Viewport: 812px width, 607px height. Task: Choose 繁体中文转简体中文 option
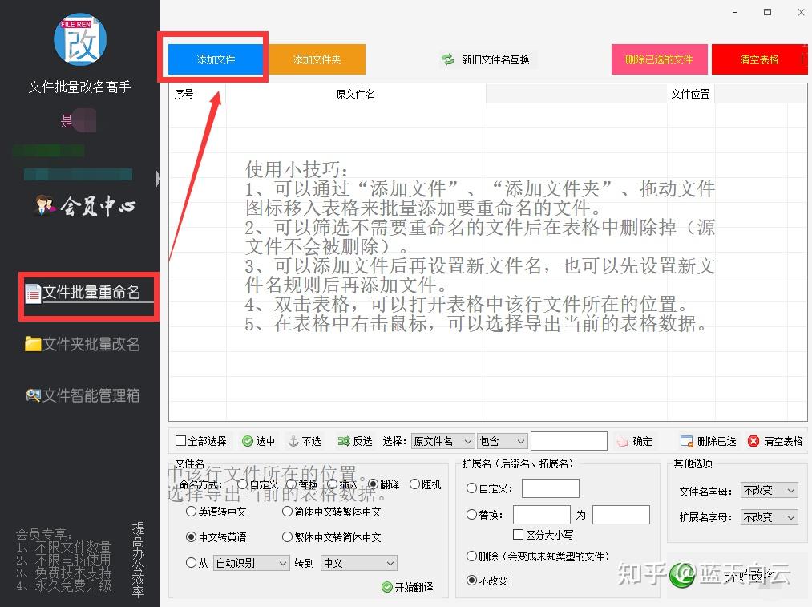tap(287, 537)
